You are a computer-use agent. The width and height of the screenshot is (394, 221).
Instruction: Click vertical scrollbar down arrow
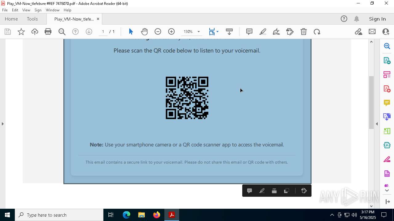371,206
